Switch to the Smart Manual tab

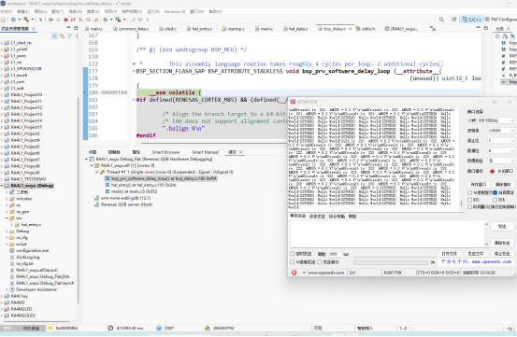point(205,152)
